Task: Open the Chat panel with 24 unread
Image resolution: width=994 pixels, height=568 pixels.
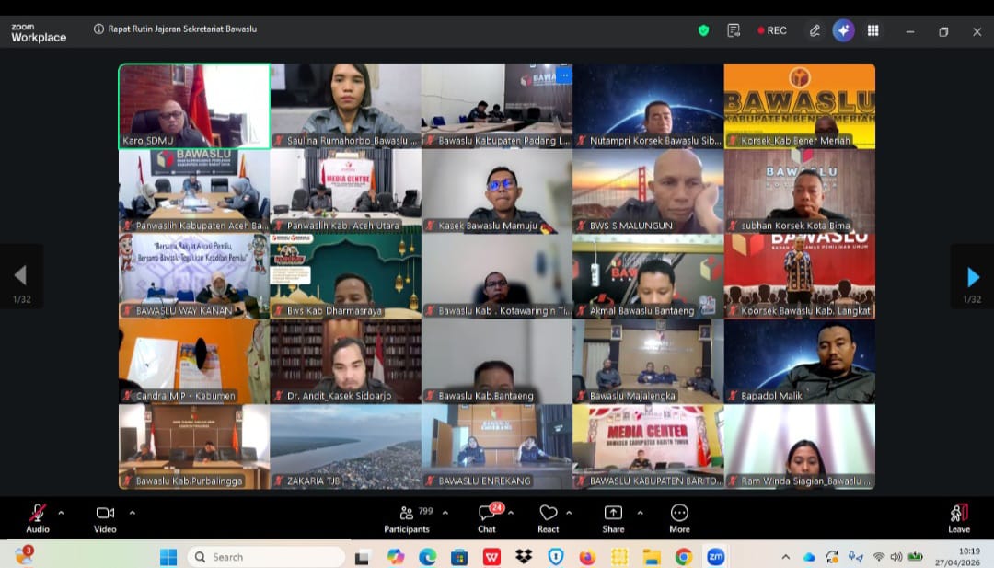Action: click(x=487, y=518)
